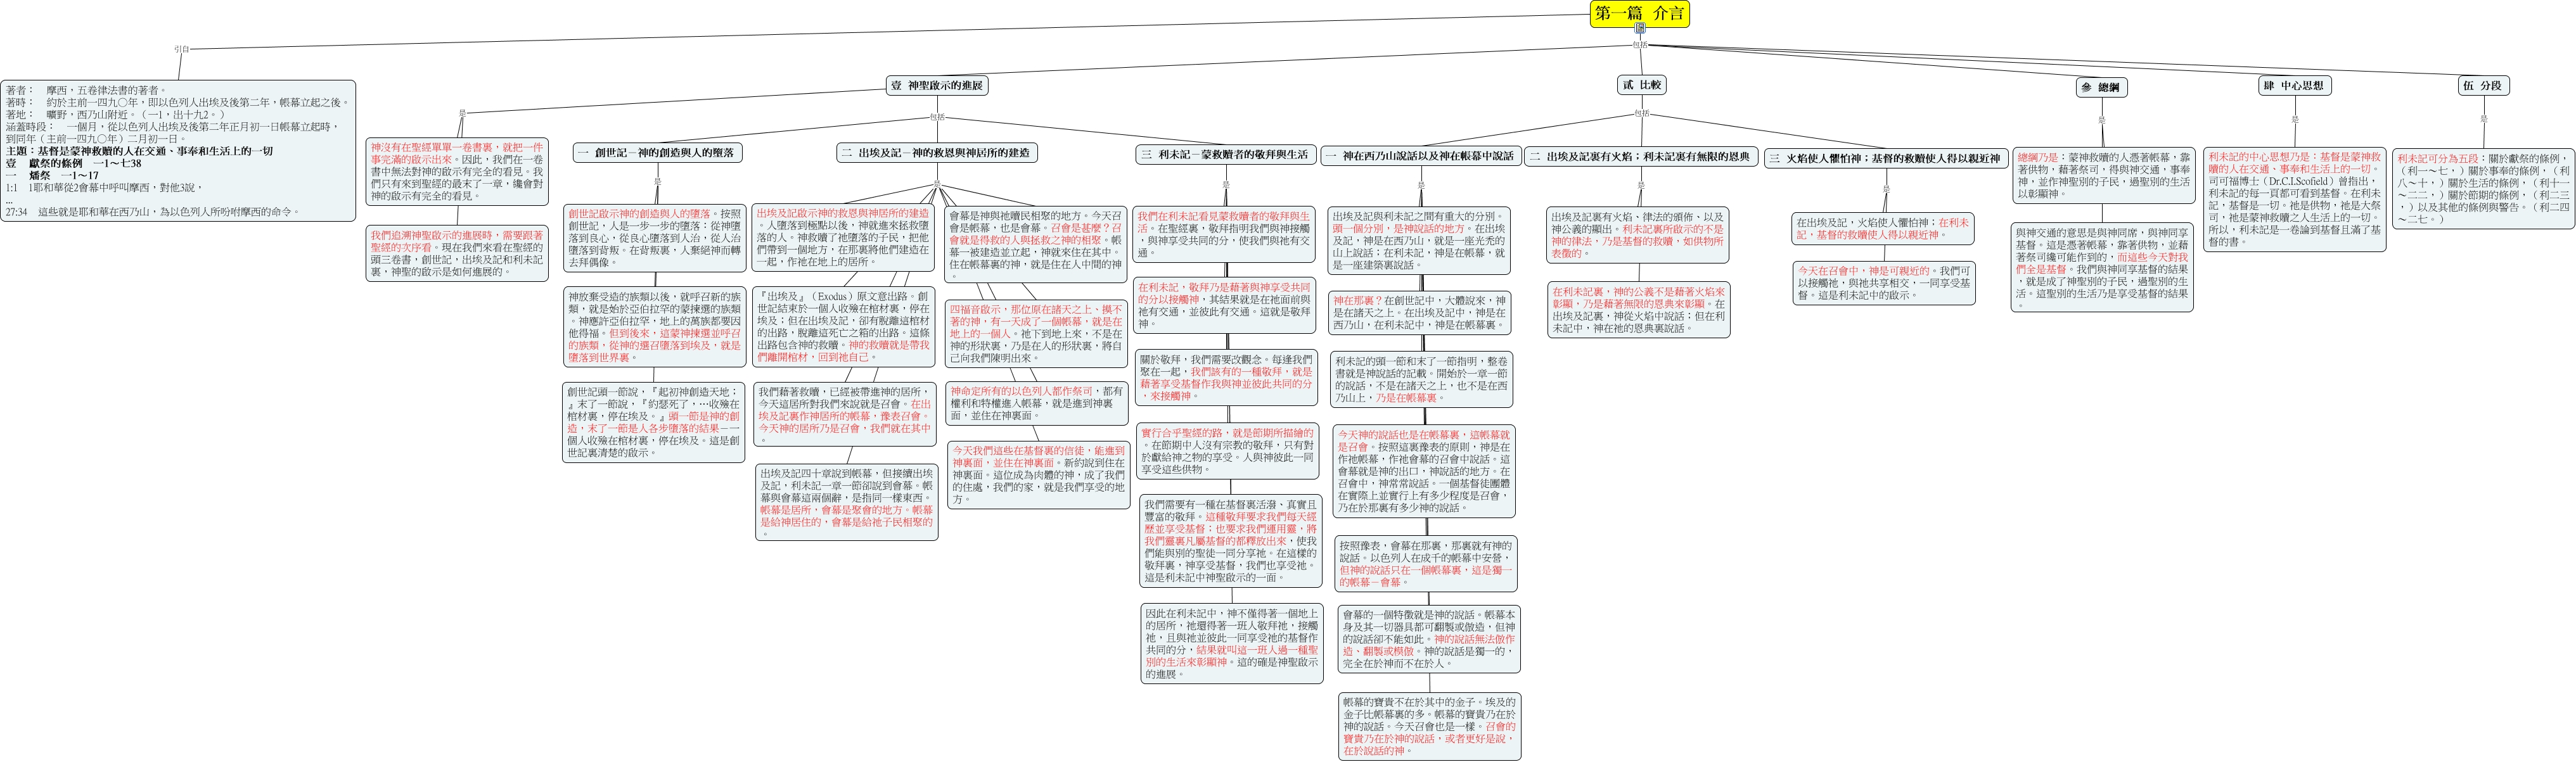Select the box beginning 會幕的一個特徵就是神的說話
This screenshot has width=2576, height=762.
coord(1429,638)
